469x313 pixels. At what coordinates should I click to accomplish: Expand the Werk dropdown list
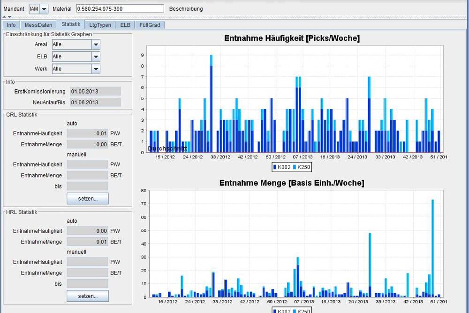pyautogui.click(x=96, y=69)
